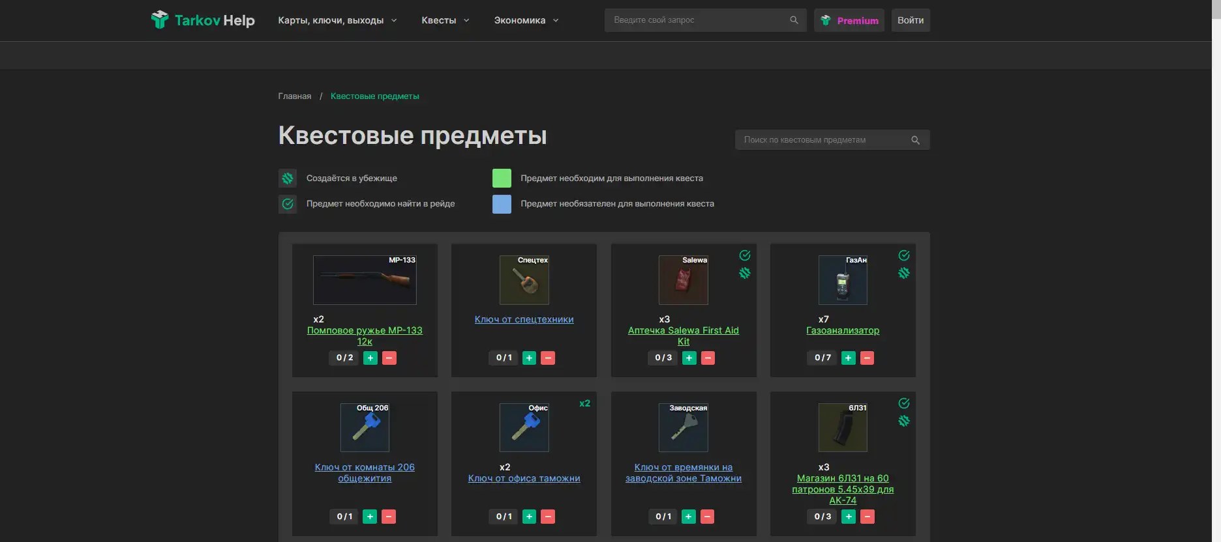Increase count for Ключ от комнаты 206
Viewport: 1221px width, 542px height.
click(x=370, y=517)
